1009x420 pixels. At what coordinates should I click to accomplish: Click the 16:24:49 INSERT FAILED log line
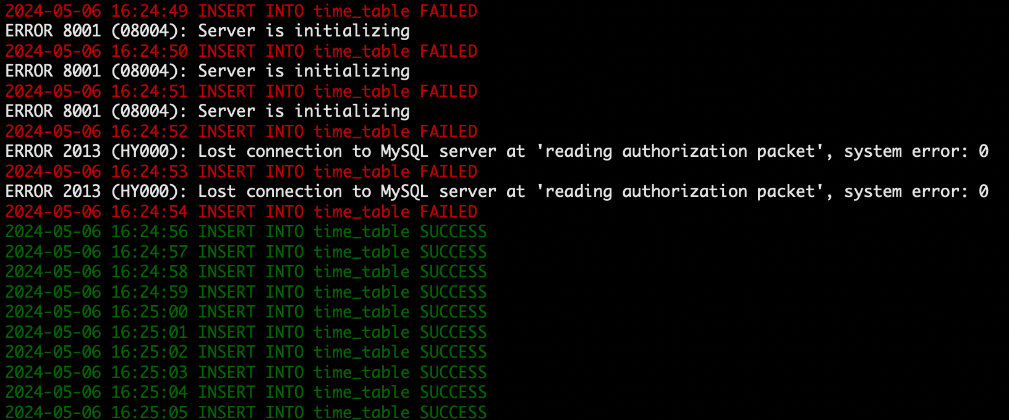click(x=241, y=11)
